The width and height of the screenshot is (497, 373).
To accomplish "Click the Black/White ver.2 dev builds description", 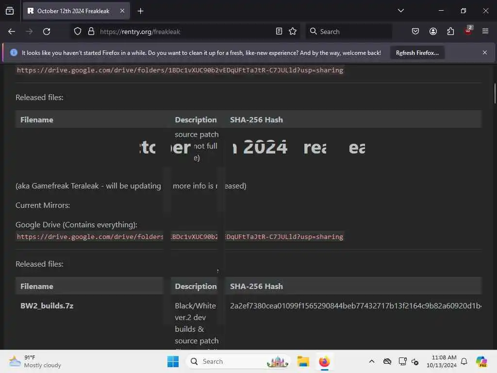I will 197,323.
